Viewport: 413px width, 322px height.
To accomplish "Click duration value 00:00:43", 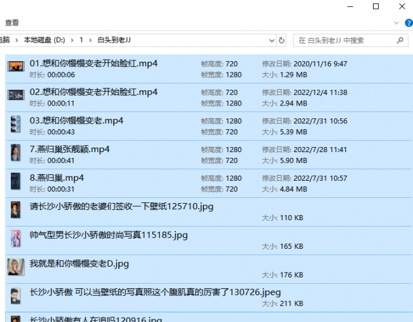I will [61, 132].
